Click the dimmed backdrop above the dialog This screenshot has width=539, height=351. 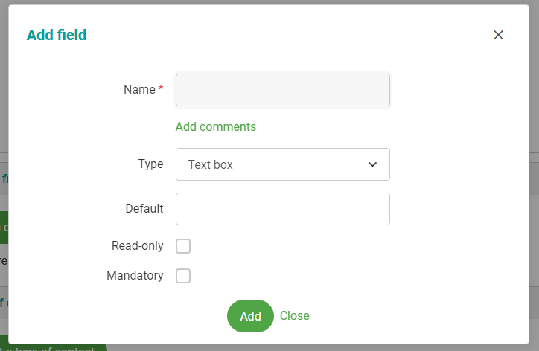coord(268,2)
